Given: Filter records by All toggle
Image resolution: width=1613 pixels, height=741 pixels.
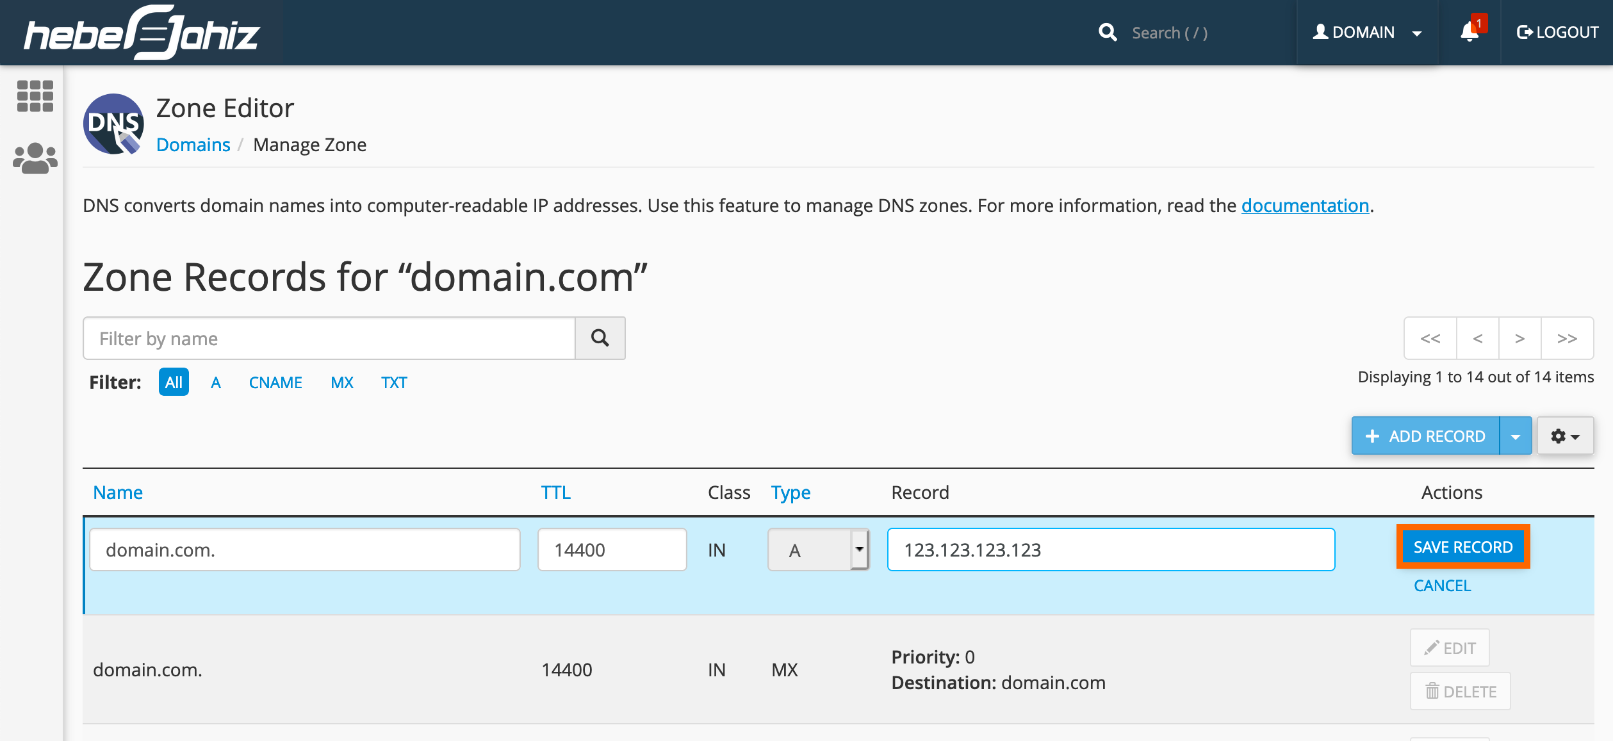Looking at the screenshot, I should pyautogui.click(x=173, y=382).
